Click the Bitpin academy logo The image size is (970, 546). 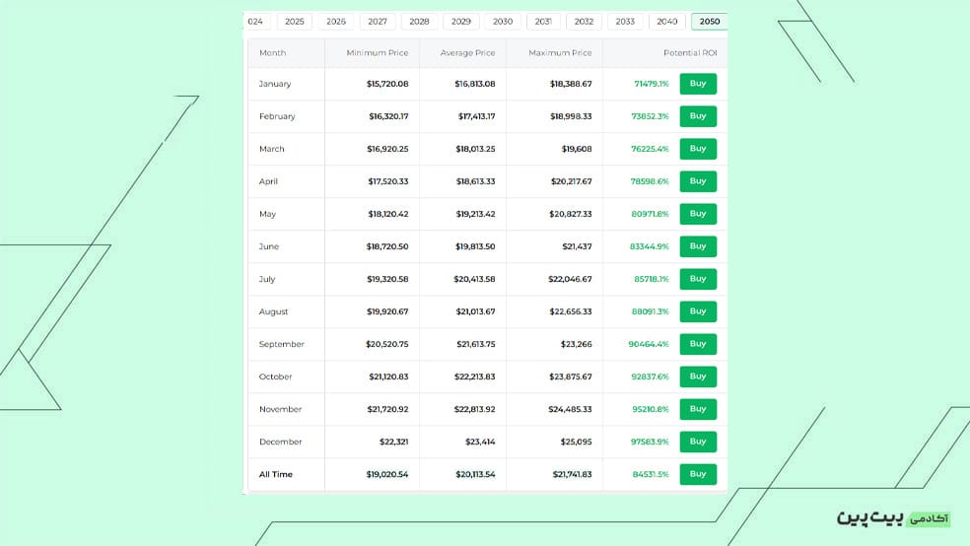pos(893,517)
